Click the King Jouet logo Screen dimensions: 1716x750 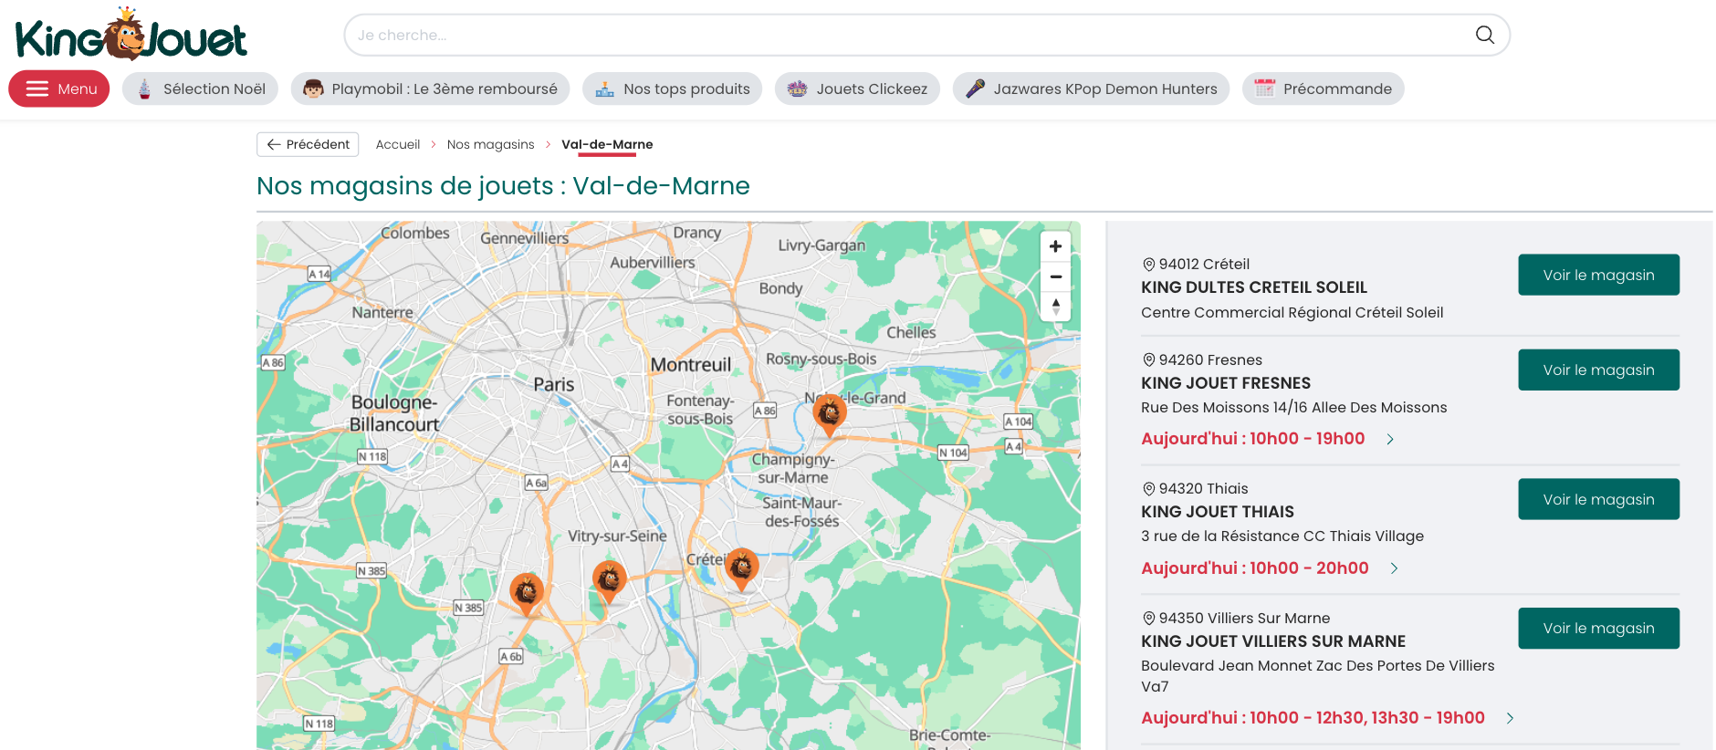[131, 35]
